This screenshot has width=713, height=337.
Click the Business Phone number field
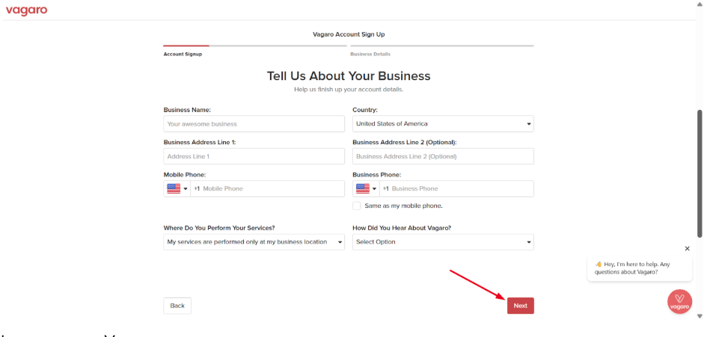pos(457,188)
